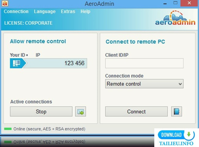The image size is (199, 147).
Task: Click into the Client ID/IP field
Action: [144, 63]
